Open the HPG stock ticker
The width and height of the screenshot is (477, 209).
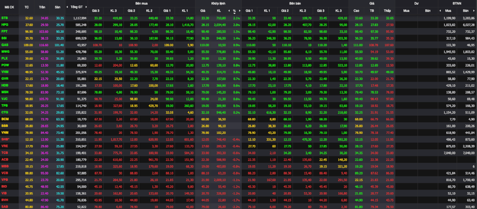coord(5,25)
